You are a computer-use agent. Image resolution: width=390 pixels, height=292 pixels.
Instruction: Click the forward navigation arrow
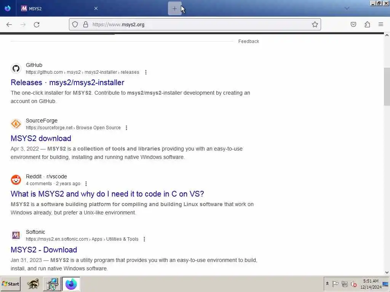coord(23,25)
